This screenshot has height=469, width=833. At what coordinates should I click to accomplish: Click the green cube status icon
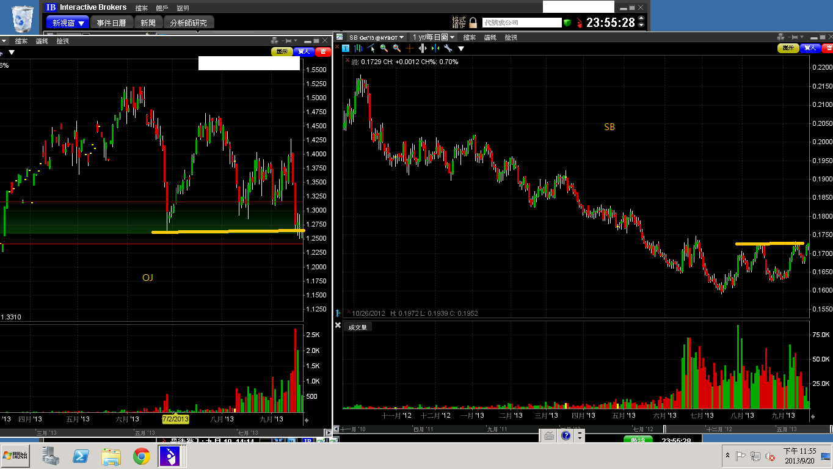tap(567, 23)
